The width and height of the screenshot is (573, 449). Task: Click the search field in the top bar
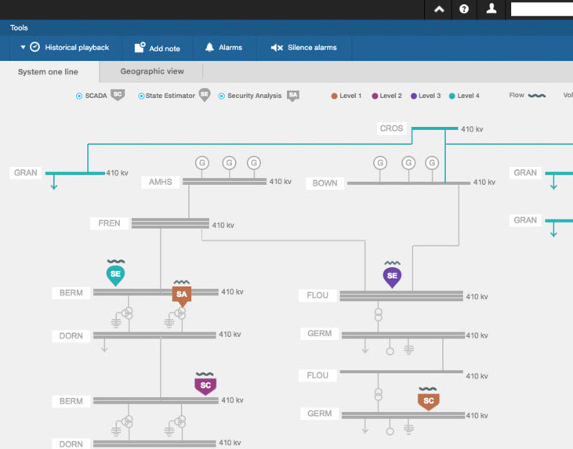[x=542, y=9]
